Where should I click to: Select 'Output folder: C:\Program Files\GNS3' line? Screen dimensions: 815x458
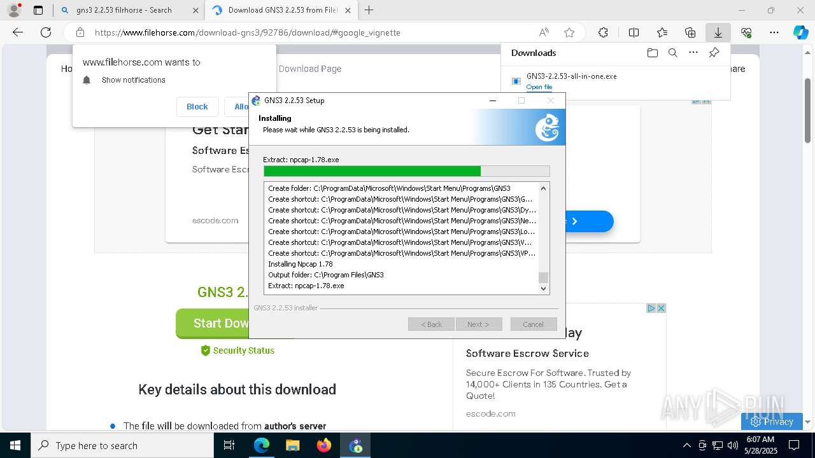point(326,275)
